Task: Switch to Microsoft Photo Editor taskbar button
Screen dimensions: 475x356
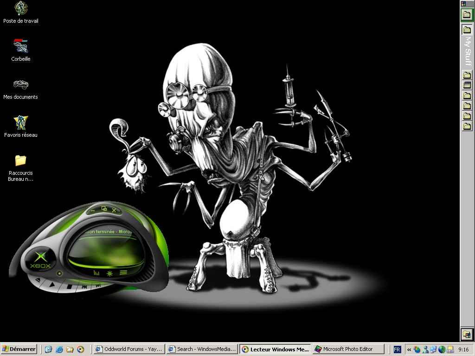Action: click(x=349, y=350)
